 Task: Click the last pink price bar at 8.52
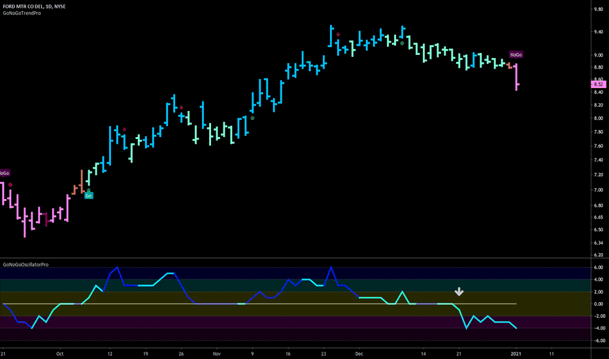click(517, 77)
